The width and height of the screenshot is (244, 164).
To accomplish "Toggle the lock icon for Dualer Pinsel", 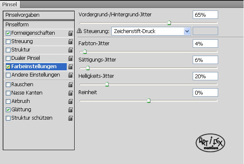I will click(70, 58).
